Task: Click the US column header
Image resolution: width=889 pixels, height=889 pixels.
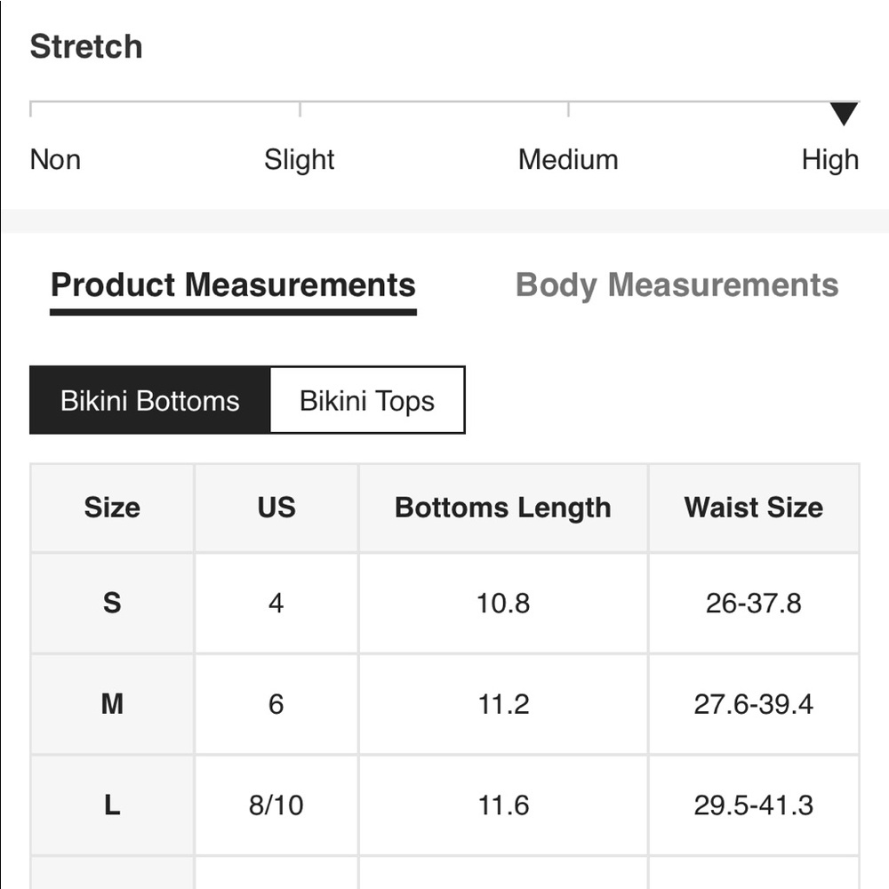Action: (276, 508)
